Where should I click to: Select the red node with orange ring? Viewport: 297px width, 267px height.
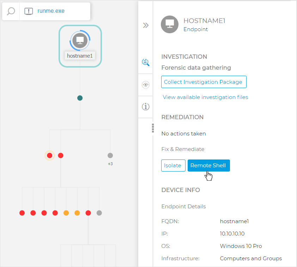point(49,155)
